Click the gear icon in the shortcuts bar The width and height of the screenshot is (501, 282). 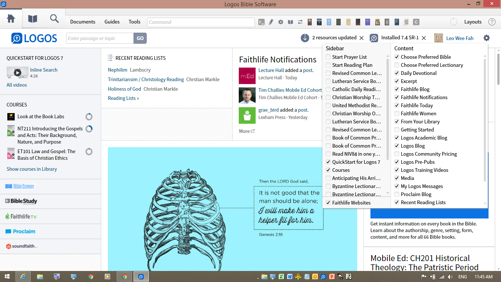pyautogui.click(x=281, y=22)
